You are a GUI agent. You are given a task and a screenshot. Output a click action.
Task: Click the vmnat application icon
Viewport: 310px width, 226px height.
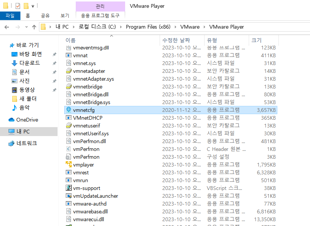(x=69, y=55)
